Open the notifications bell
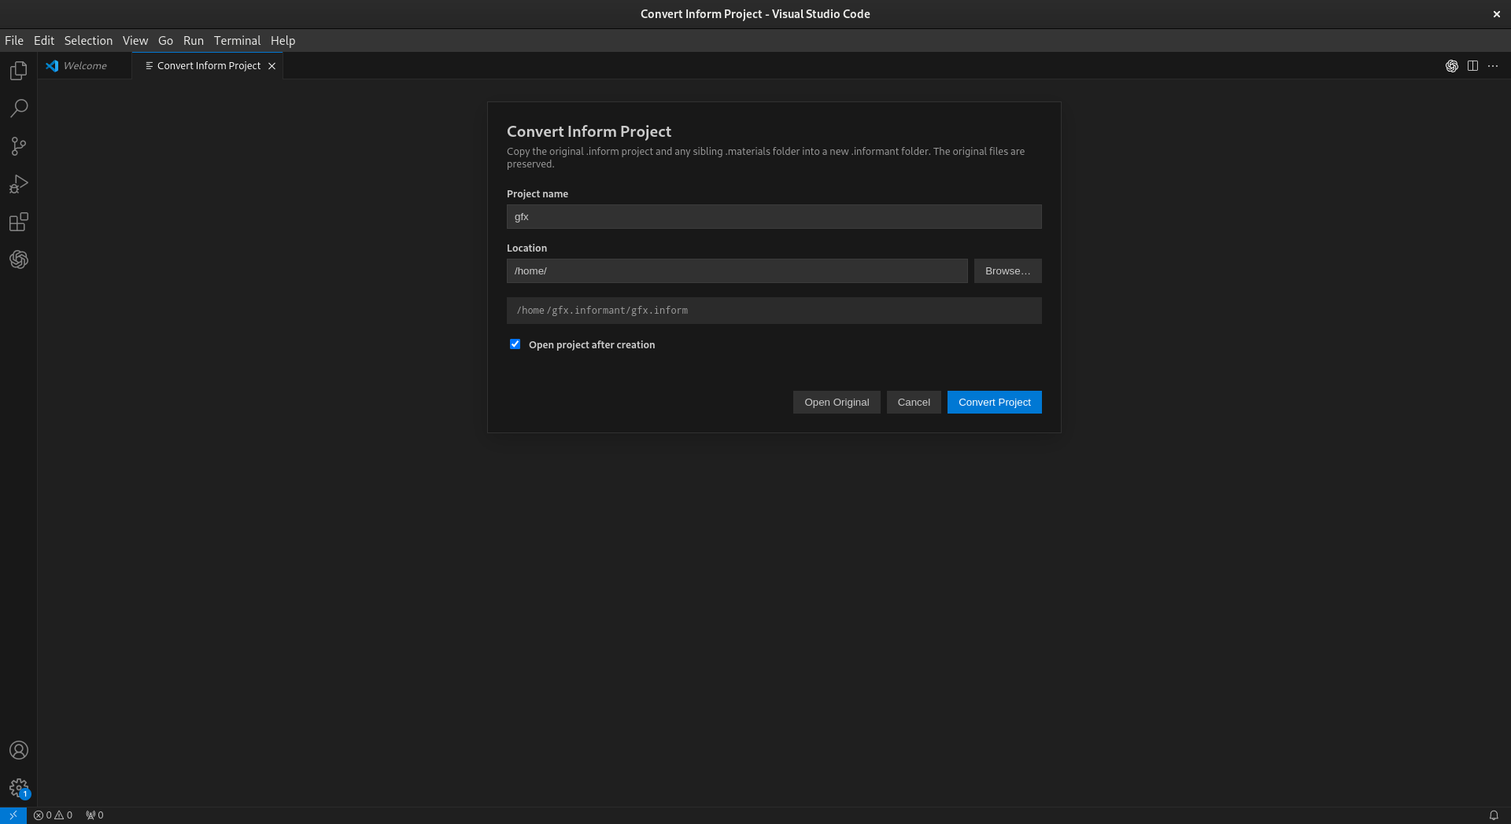The height and width of the screenshot is (824, 1511). click(x=1494, y=815)
